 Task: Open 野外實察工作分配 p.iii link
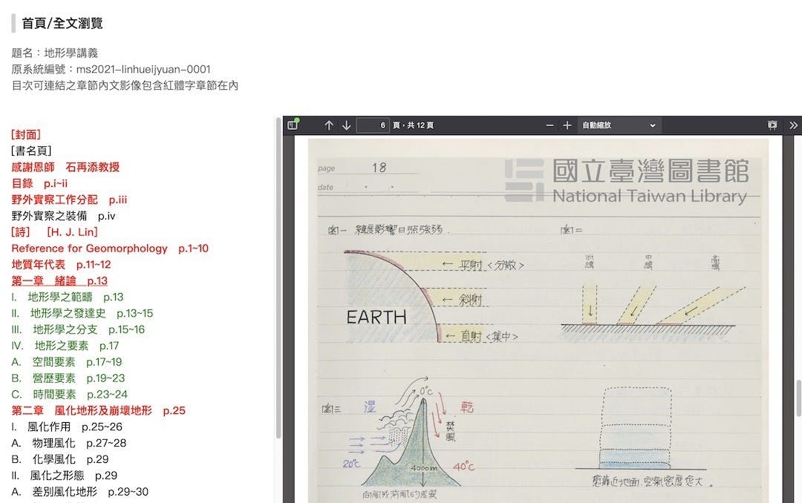[x=69, y=200]
